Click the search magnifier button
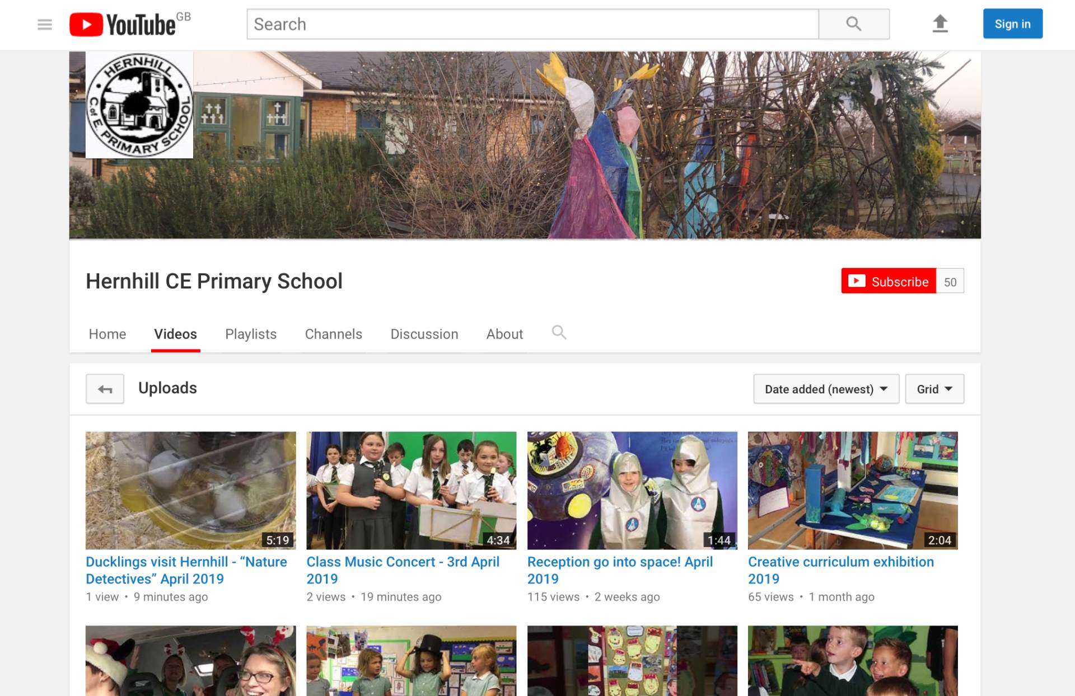The height and width of the screenshot is (696, 1075). coord(854,24)
